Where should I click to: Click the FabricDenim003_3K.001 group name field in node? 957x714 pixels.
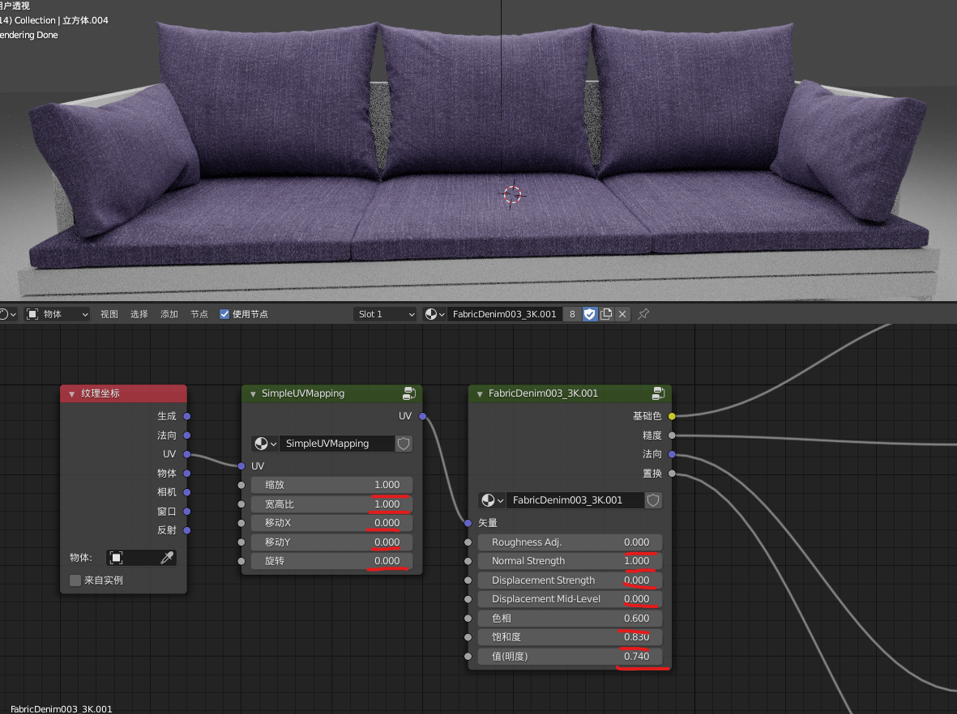575,500
